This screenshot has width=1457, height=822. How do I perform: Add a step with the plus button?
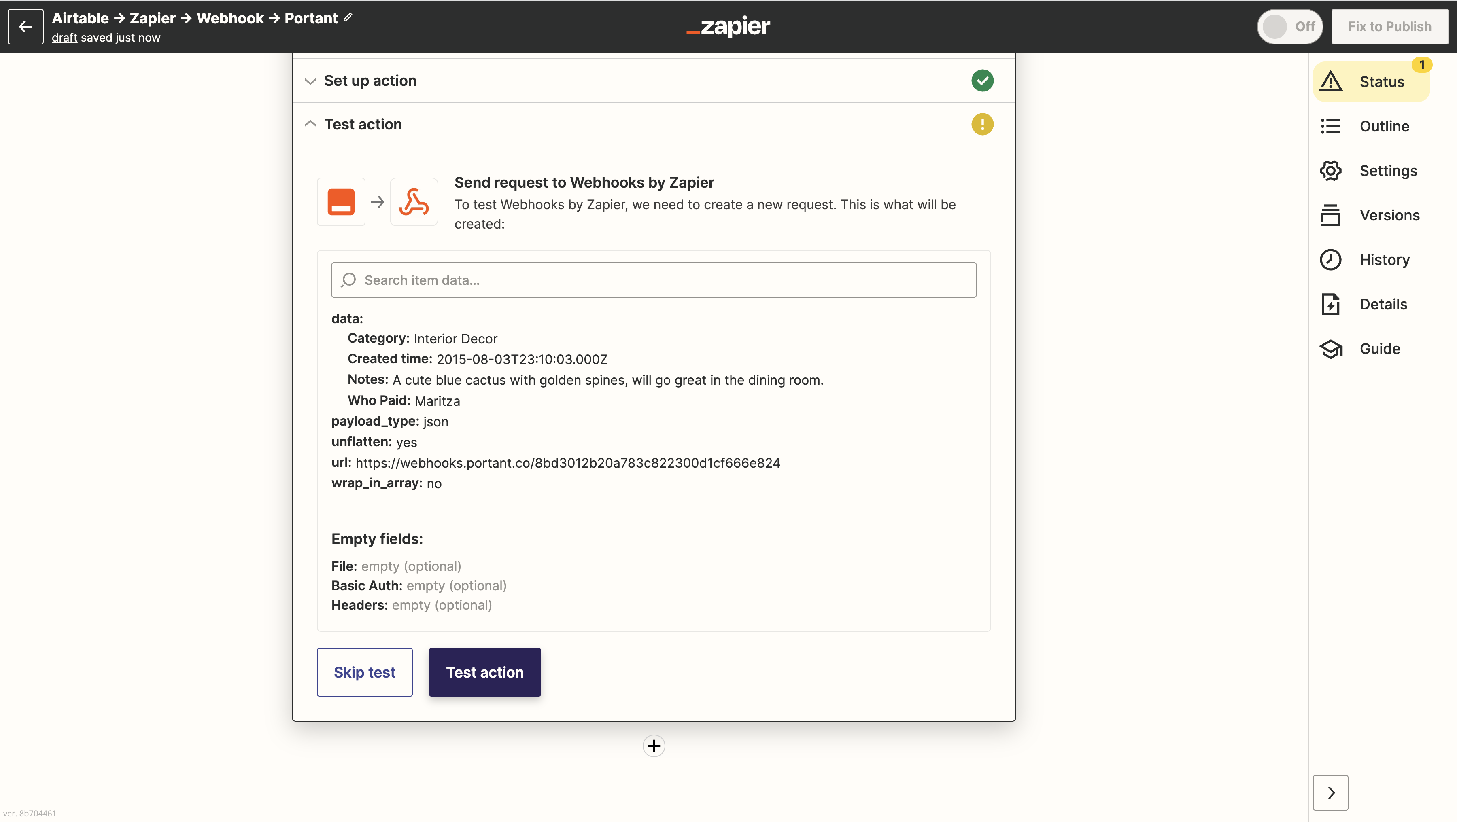653,746
